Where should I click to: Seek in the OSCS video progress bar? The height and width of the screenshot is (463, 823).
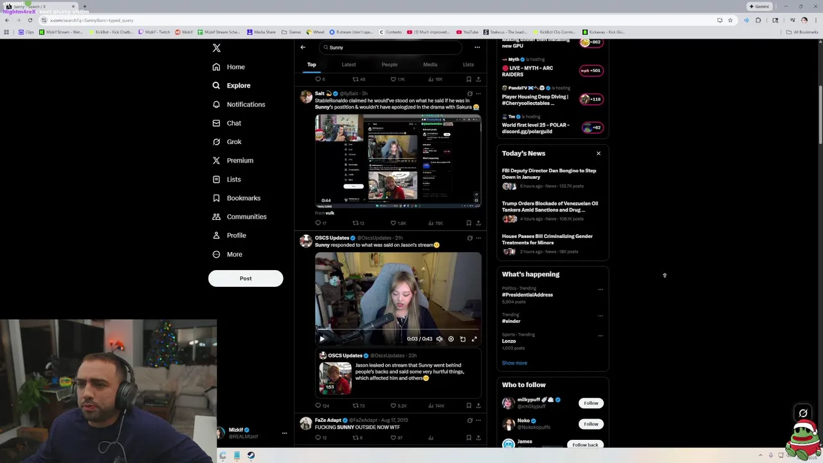tap(398, 330)
